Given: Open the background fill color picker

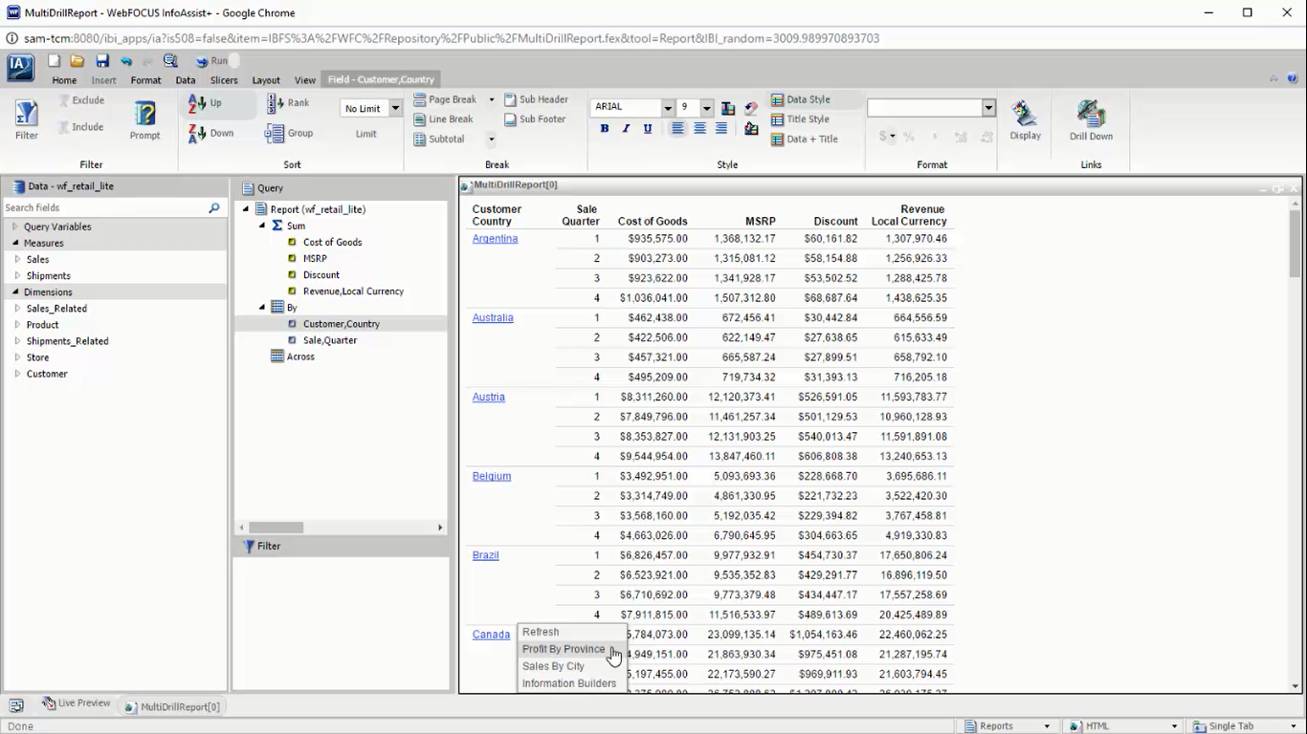Looking at the screenshot, I should coord(751,129).
